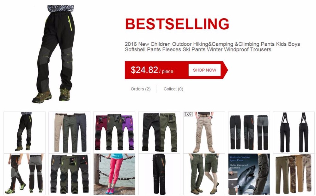Open the maroon, green and purple pants thumbnail
The height and width of the screenshot is (196, 316).
[x=114, y=132]
